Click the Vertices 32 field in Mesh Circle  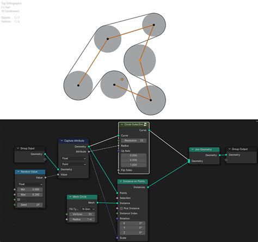pyautogui.click(x=82, y=214)
